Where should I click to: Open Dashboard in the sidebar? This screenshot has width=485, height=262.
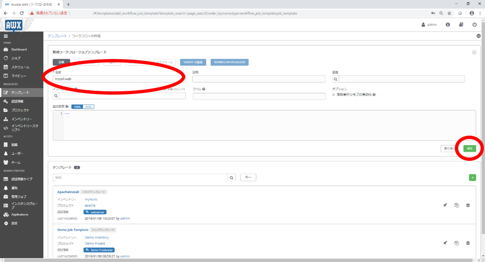(19, 49)
